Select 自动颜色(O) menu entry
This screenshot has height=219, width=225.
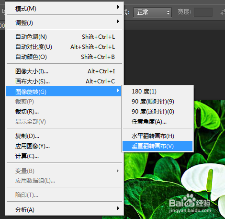(x=64, y=57)
